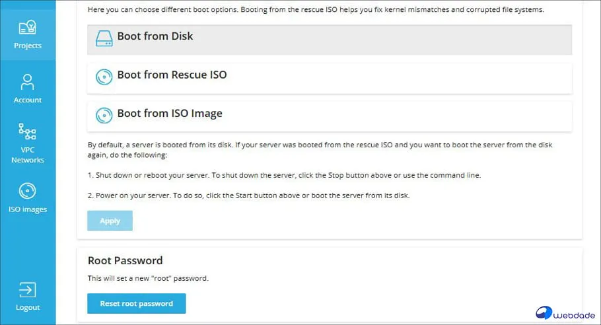Click the Logout arrow icon

28,290
